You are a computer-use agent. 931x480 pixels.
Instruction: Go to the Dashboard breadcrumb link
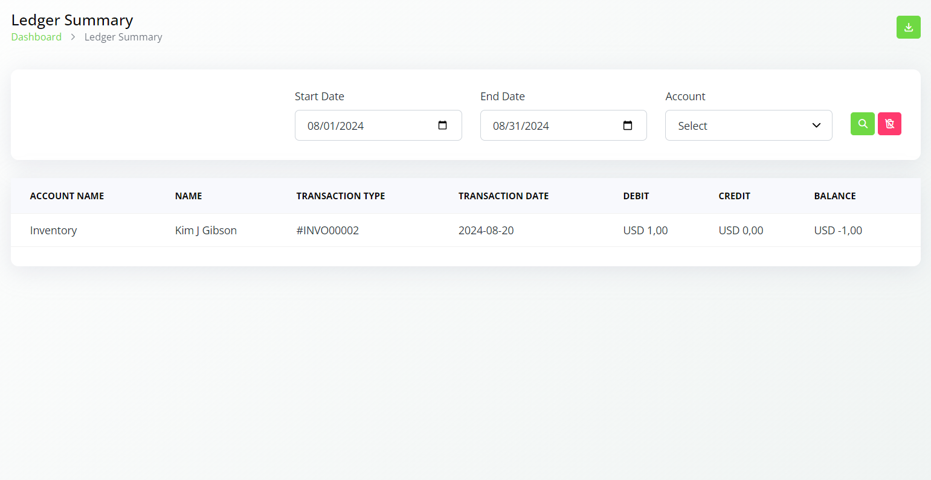36,37
